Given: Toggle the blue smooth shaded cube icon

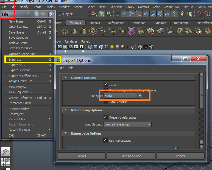Looking at the screenshot, I should coord(96,47).
